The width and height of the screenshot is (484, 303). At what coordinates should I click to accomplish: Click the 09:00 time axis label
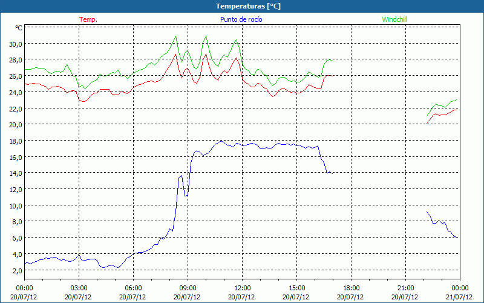point(188,288)
